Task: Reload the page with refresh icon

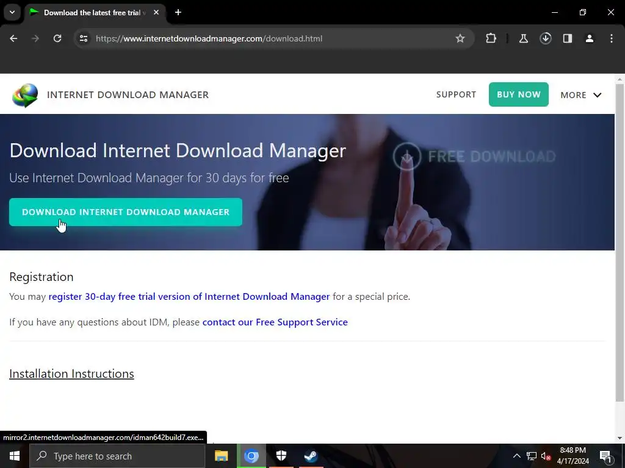Action: coord(57,38)
